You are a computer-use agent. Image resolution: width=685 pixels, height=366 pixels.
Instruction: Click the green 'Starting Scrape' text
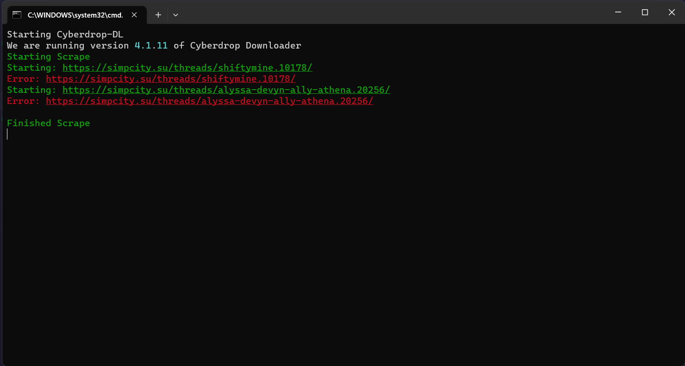click(49, 56)
